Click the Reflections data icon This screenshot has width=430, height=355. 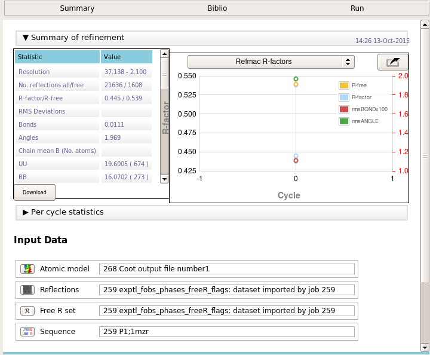[x=27, y=290]
